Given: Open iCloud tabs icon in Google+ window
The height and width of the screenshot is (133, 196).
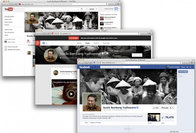Looking at the screenshot, I should coord(44,33).
